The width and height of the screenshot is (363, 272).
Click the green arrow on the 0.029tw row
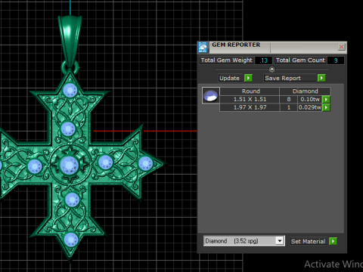(326, 107)
